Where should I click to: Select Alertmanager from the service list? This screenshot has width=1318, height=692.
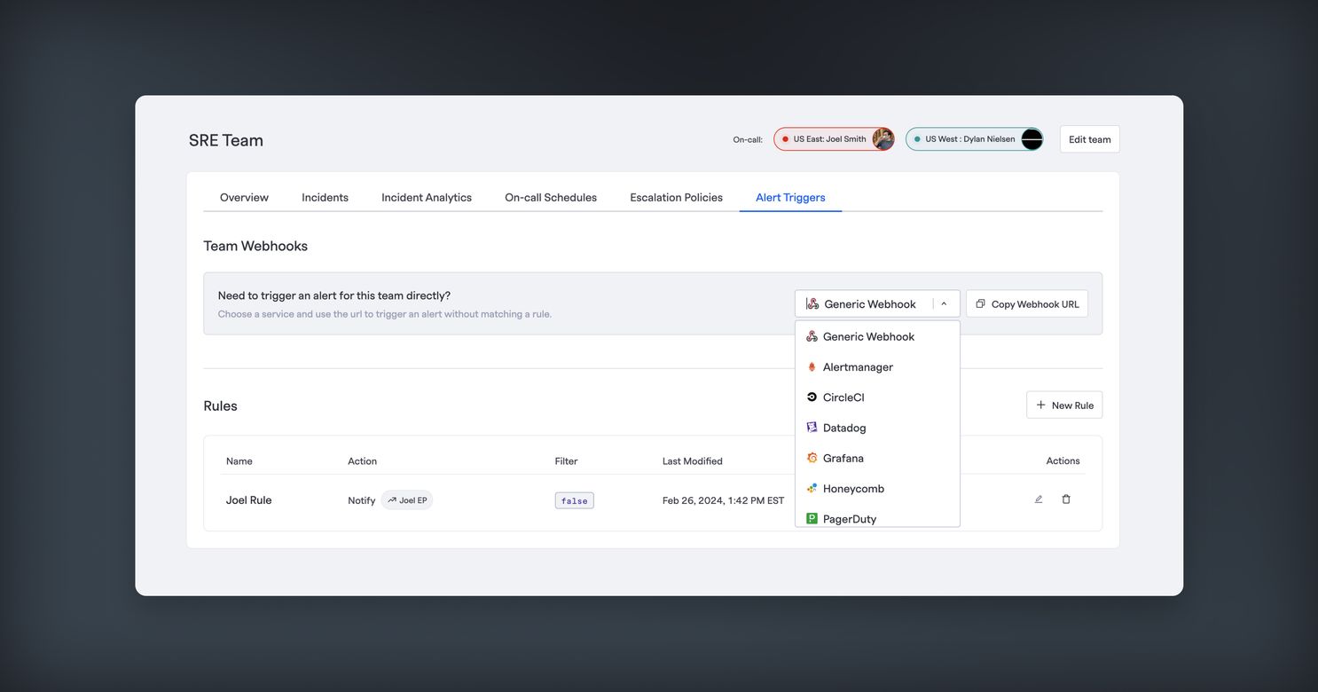point(877,367)
